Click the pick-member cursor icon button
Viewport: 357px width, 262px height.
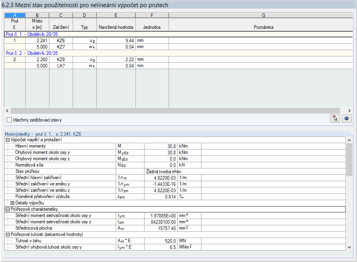(335, 118)
